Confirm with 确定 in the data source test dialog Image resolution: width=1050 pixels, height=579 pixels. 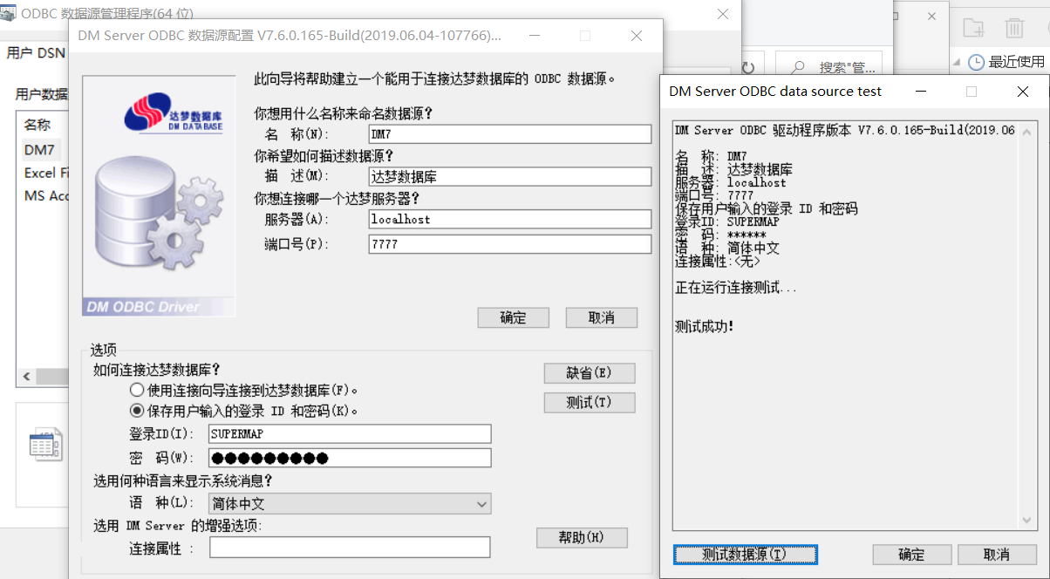click(911, 555)
